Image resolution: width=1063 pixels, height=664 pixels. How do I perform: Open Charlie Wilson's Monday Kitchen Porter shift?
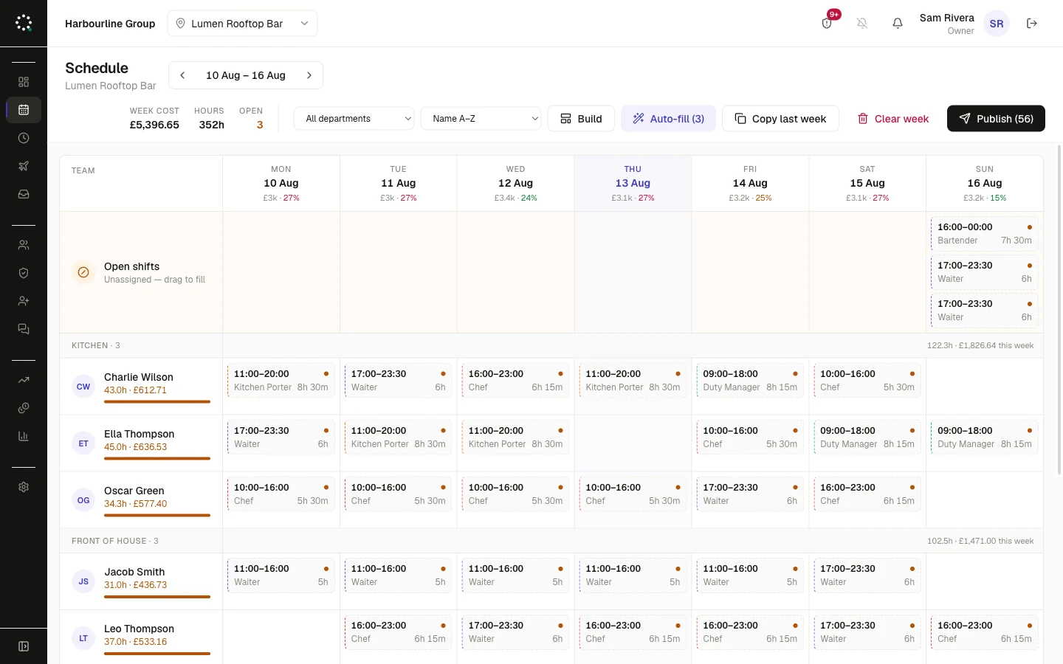coord(281,381)
